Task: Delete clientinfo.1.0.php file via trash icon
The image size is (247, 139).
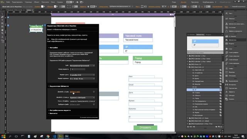Action: tap(94, 92)
